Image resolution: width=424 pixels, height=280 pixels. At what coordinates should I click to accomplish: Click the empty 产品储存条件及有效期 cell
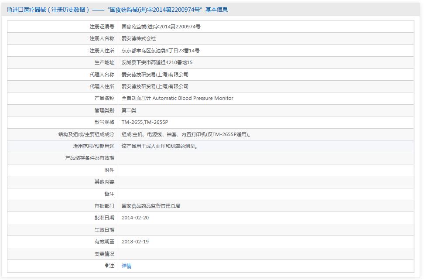(x=218, y=158)
